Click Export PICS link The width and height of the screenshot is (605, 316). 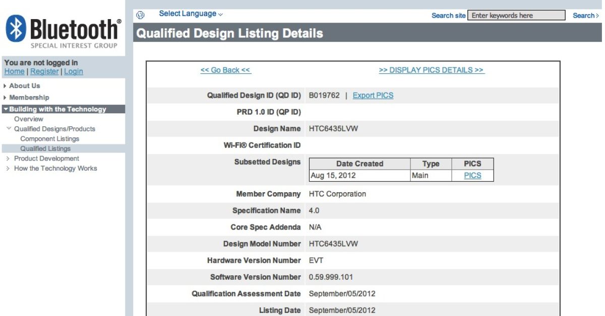(373, 96)
